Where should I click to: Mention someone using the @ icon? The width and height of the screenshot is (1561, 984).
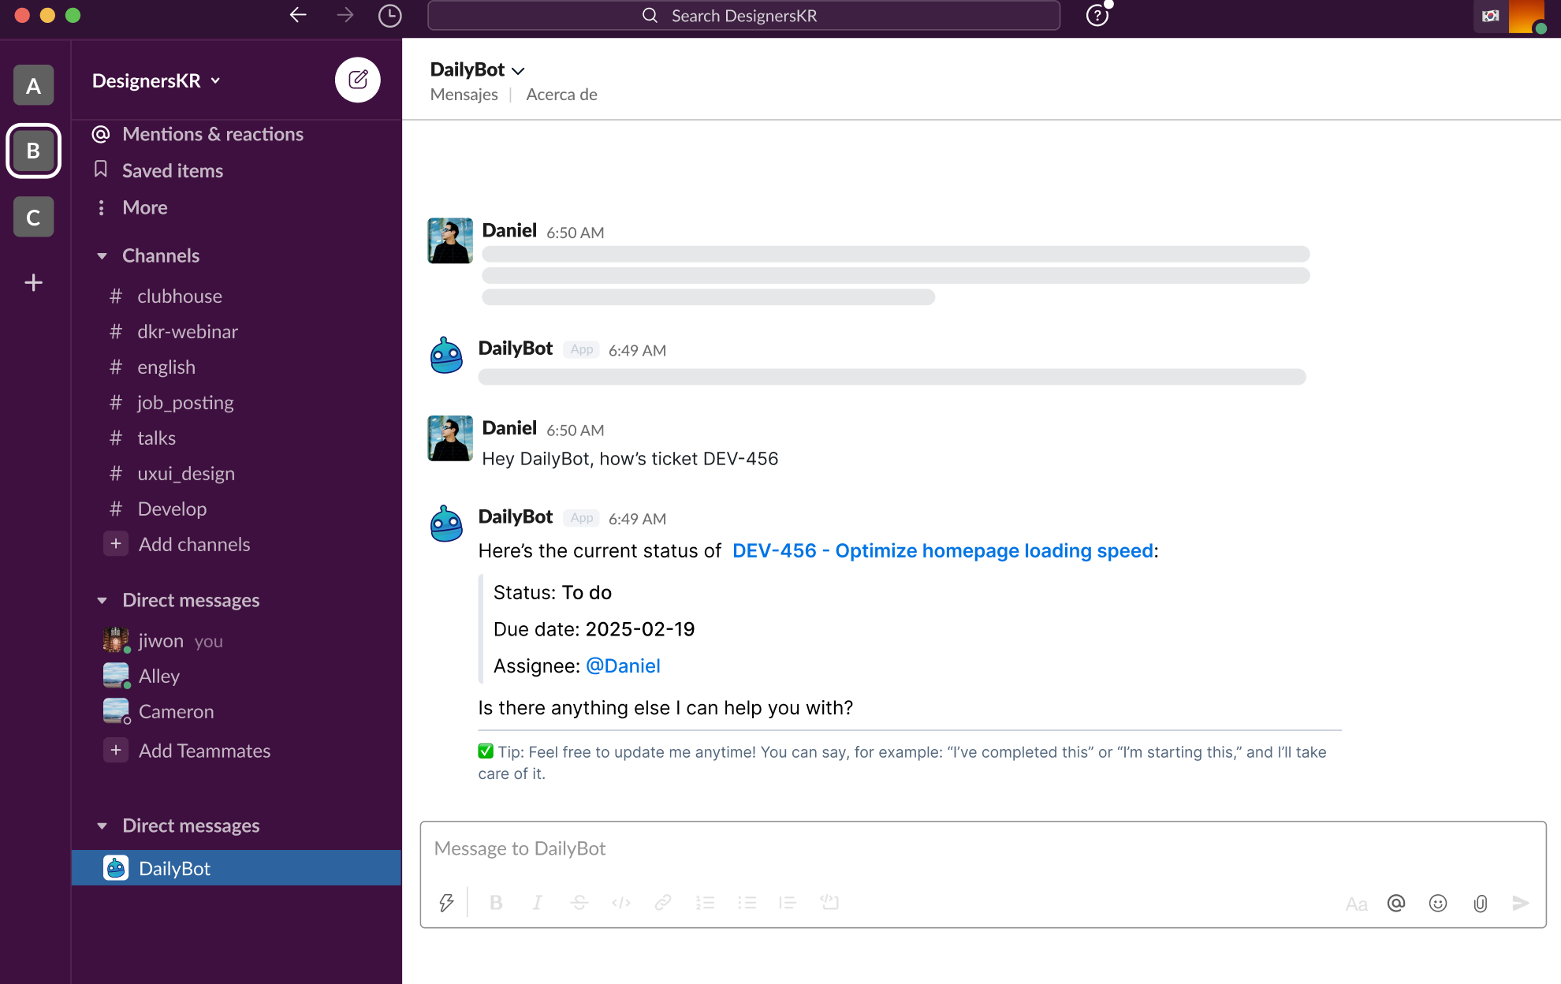pyautogui.click(x=1396, y=904)
